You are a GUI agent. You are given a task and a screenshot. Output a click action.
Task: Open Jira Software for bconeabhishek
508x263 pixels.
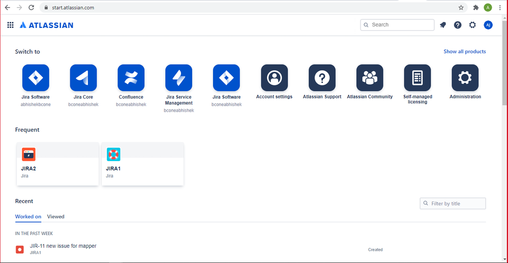pyautogui.click(x=226, y=78)
